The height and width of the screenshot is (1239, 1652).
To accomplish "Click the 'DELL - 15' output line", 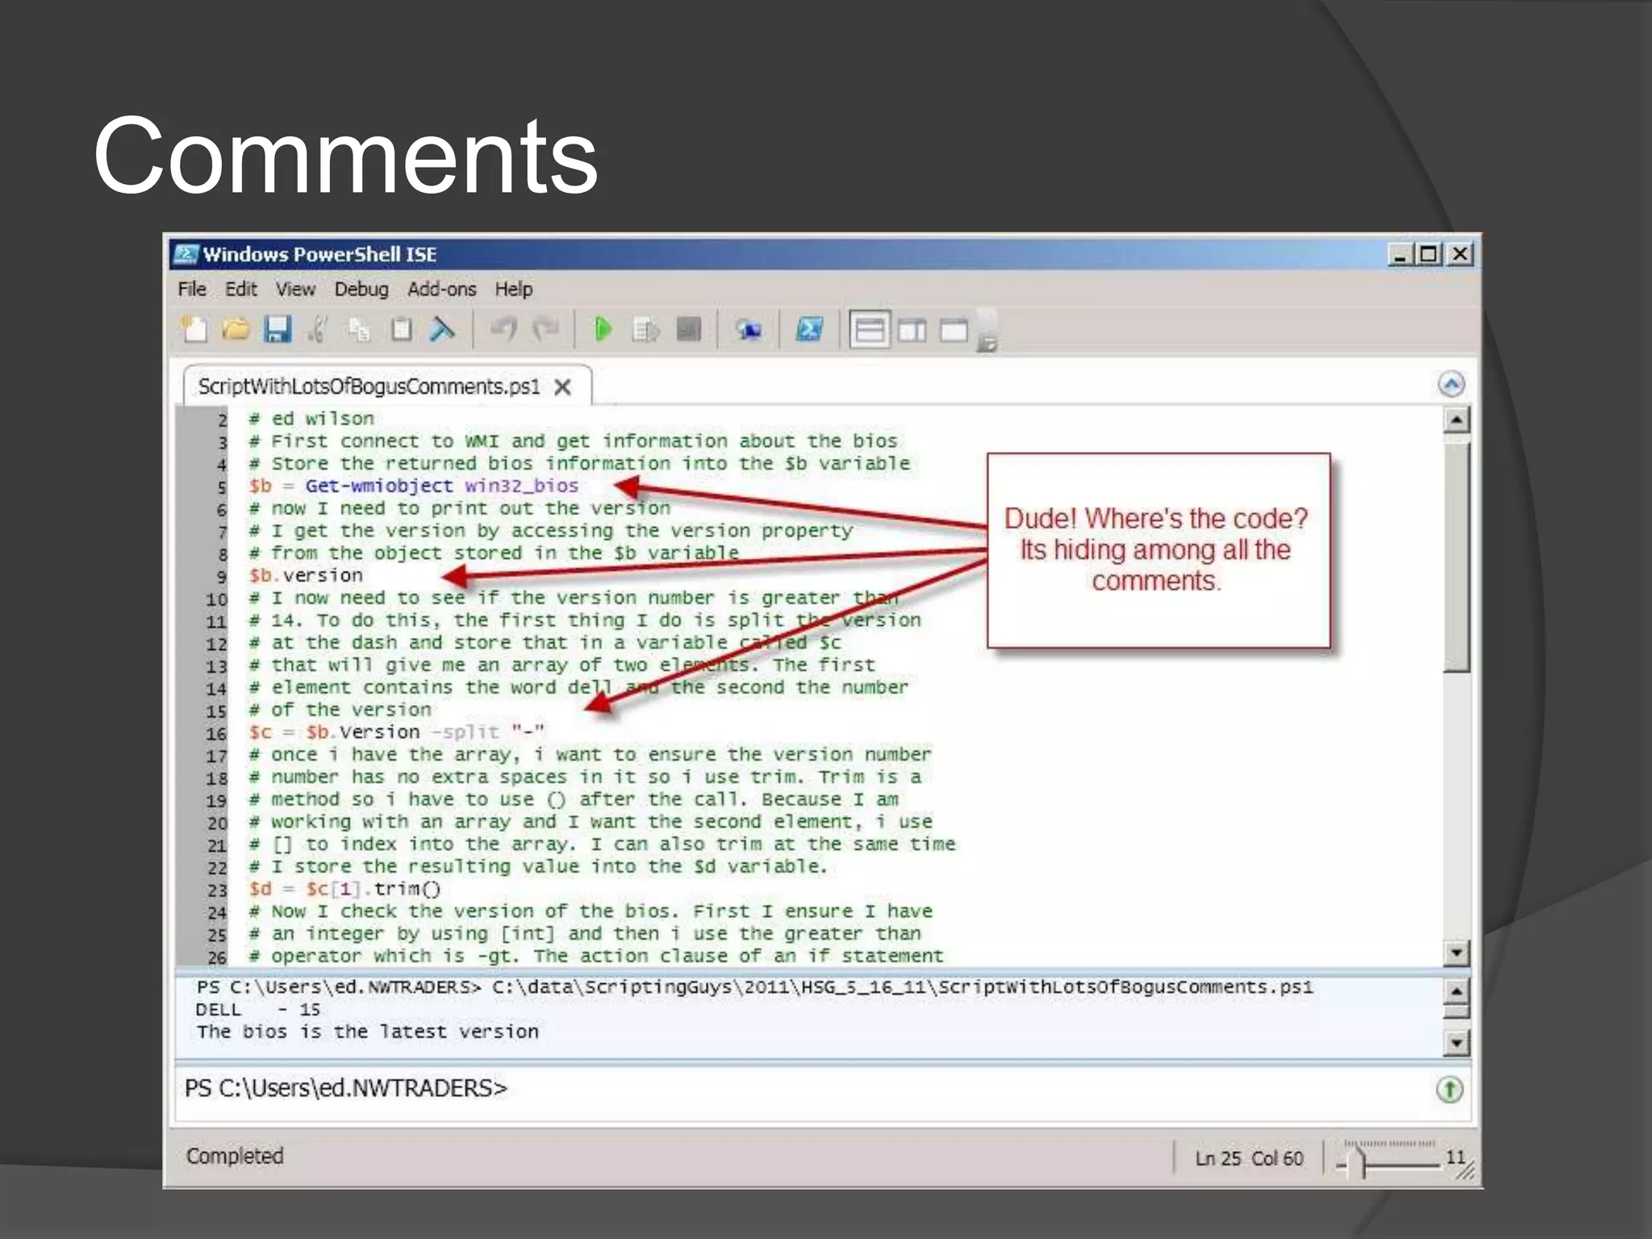I will 257,1010.
